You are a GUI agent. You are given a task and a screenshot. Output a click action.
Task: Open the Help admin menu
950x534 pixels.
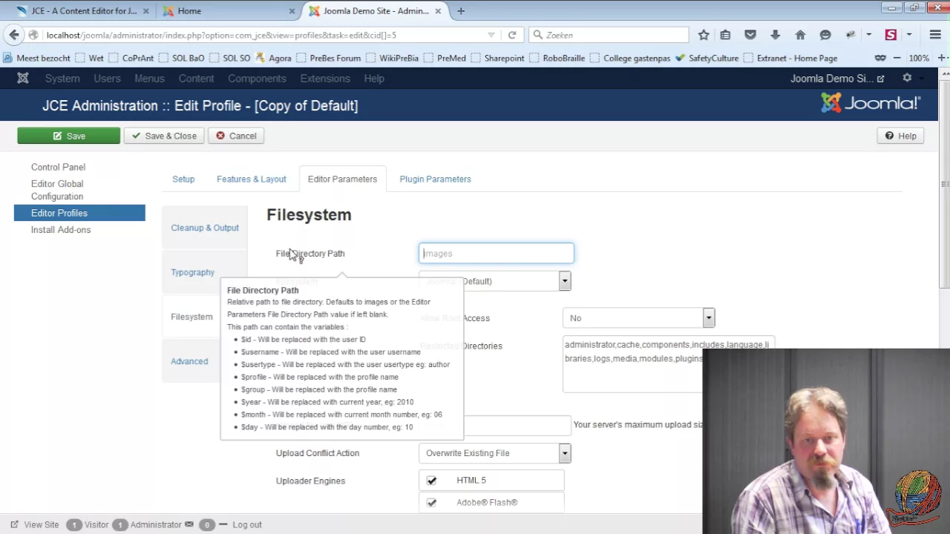pos(374,78)
